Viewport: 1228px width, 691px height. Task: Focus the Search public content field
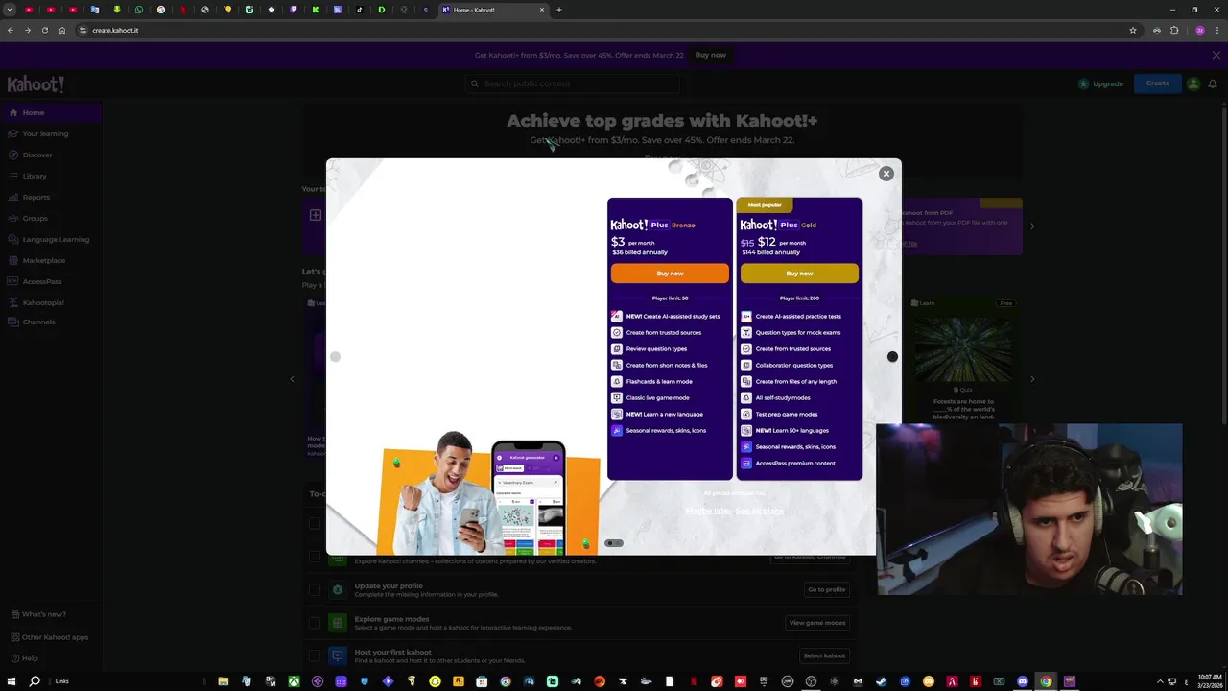click(x=573, y=83)
